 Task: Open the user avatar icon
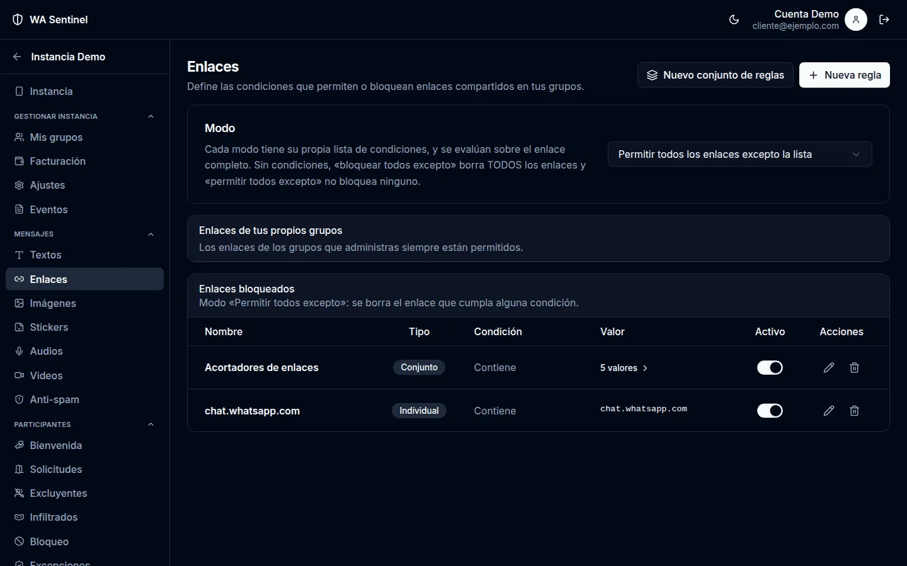pyautogui.click(x=855, y=19)
